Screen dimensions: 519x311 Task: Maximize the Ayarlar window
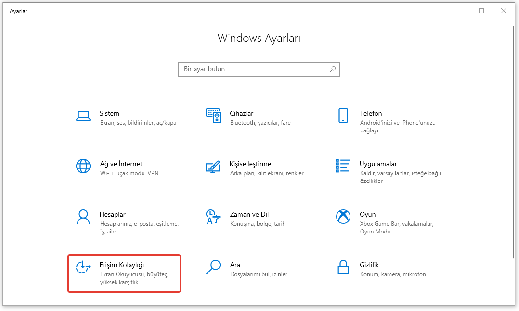[481, 11]
